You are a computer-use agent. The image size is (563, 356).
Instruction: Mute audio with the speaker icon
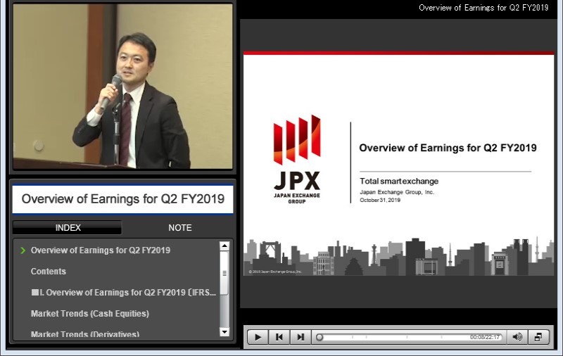point(517,337)
